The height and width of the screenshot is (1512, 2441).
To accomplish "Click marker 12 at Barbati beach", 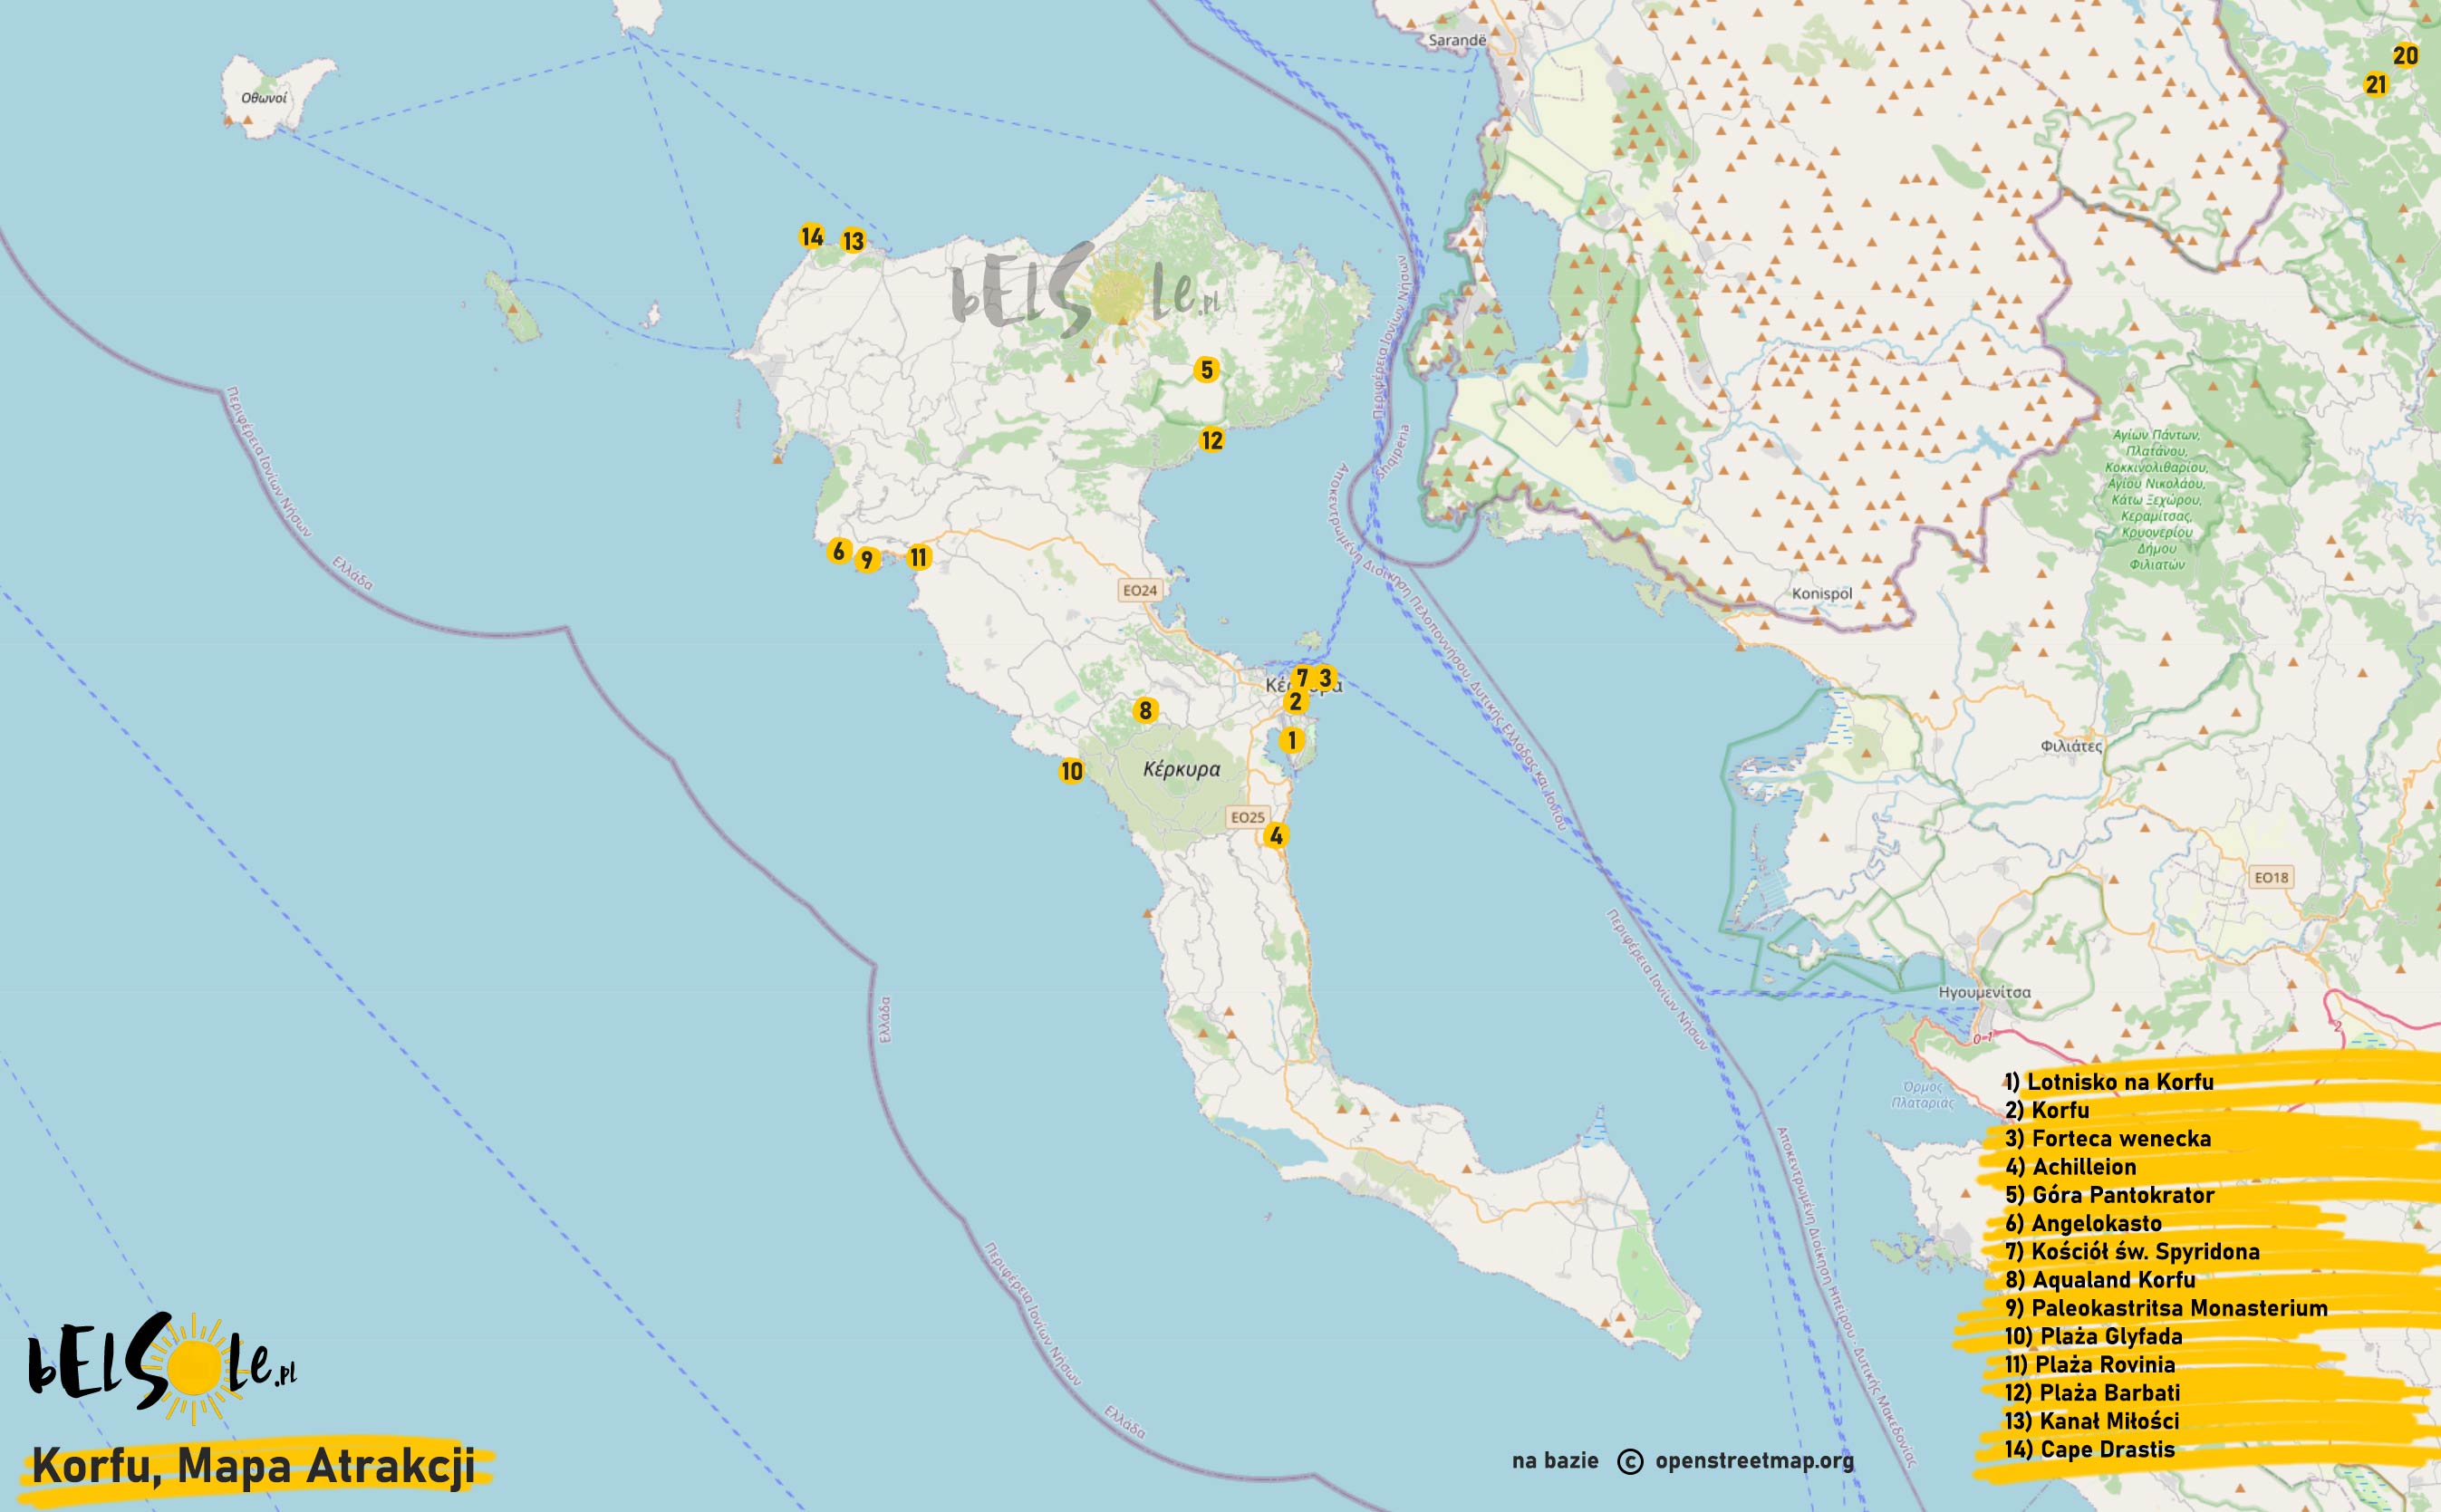I will (1211, 440).
